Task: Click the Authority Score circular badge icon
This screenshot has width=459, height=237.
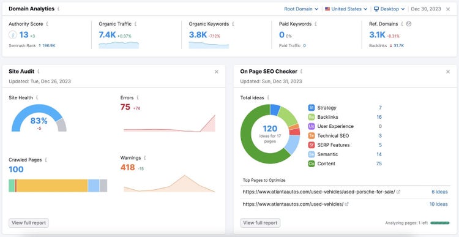Action: pos(13,35)
